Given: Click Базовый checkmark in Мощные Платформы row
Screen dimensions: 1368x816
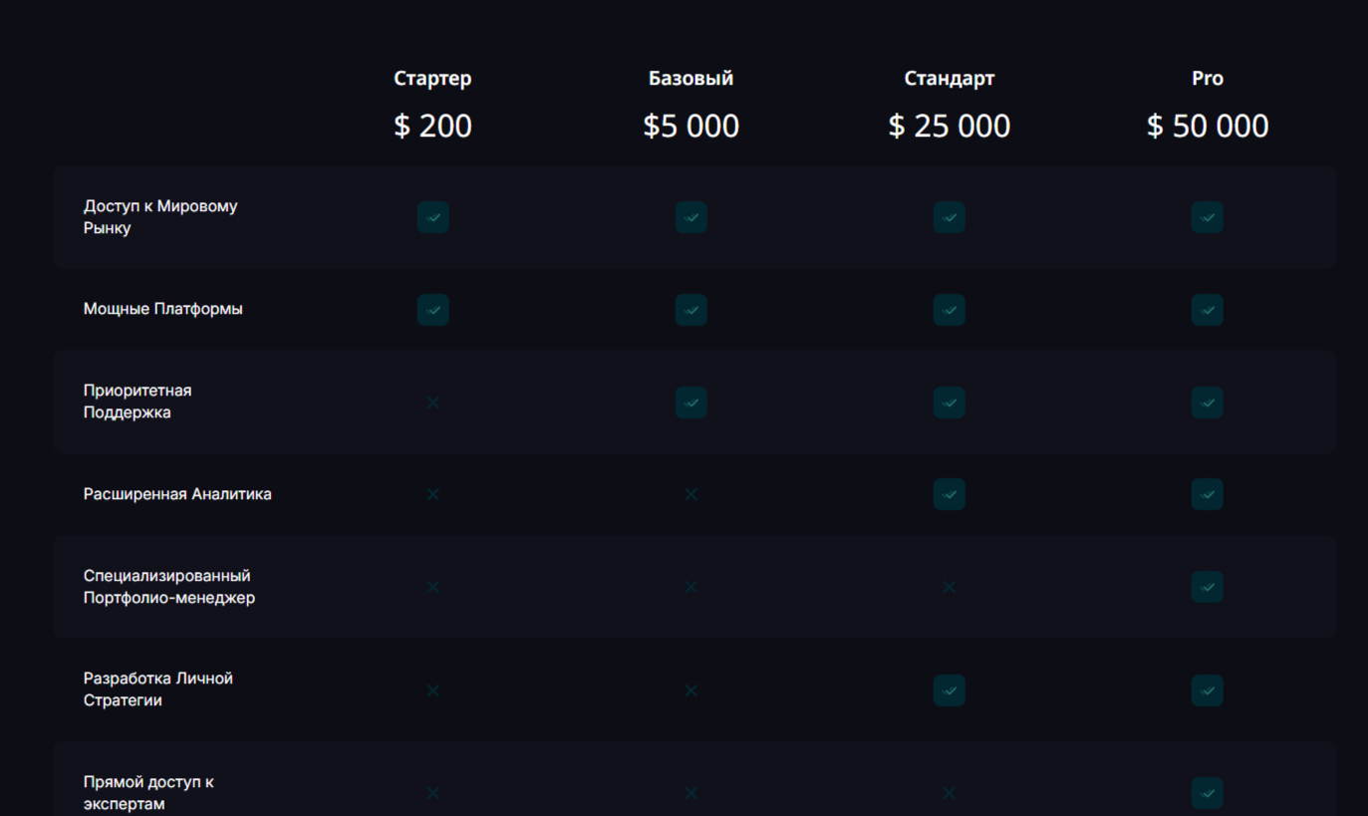Looking at the screenshot, I should (690, 310).
